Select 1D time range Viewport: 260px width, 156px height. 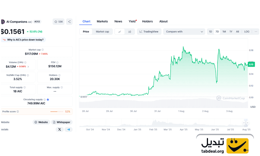tap(210, 32)
